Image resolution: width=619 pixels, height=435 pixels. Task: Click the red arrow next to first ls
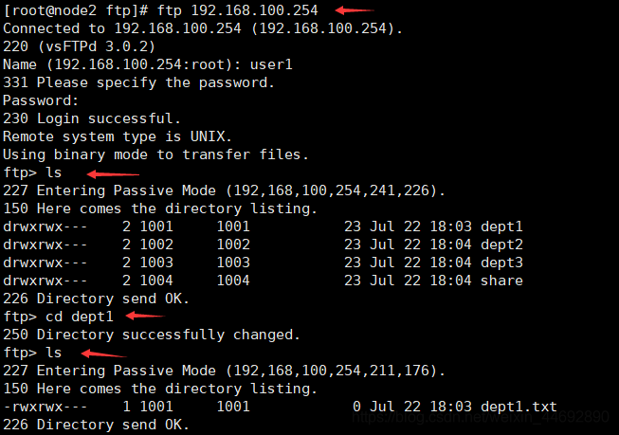[x=113, y=173]
